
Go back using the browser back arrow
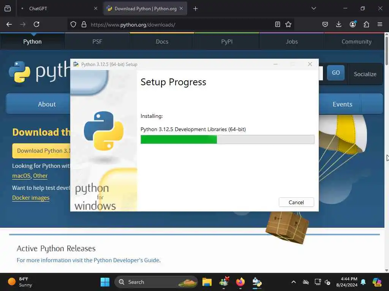[9, 24]
